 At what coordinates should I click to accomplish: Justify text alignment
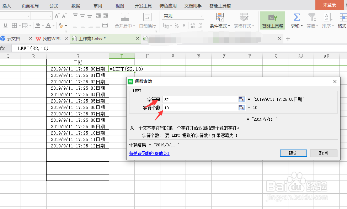click(x=98, y=26)
